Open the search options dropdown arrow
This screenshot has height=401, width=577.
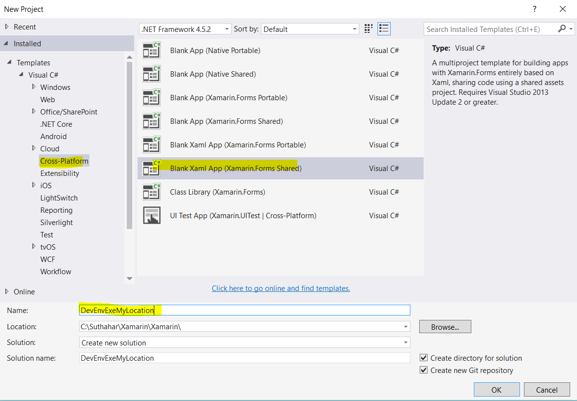(571, 29)
